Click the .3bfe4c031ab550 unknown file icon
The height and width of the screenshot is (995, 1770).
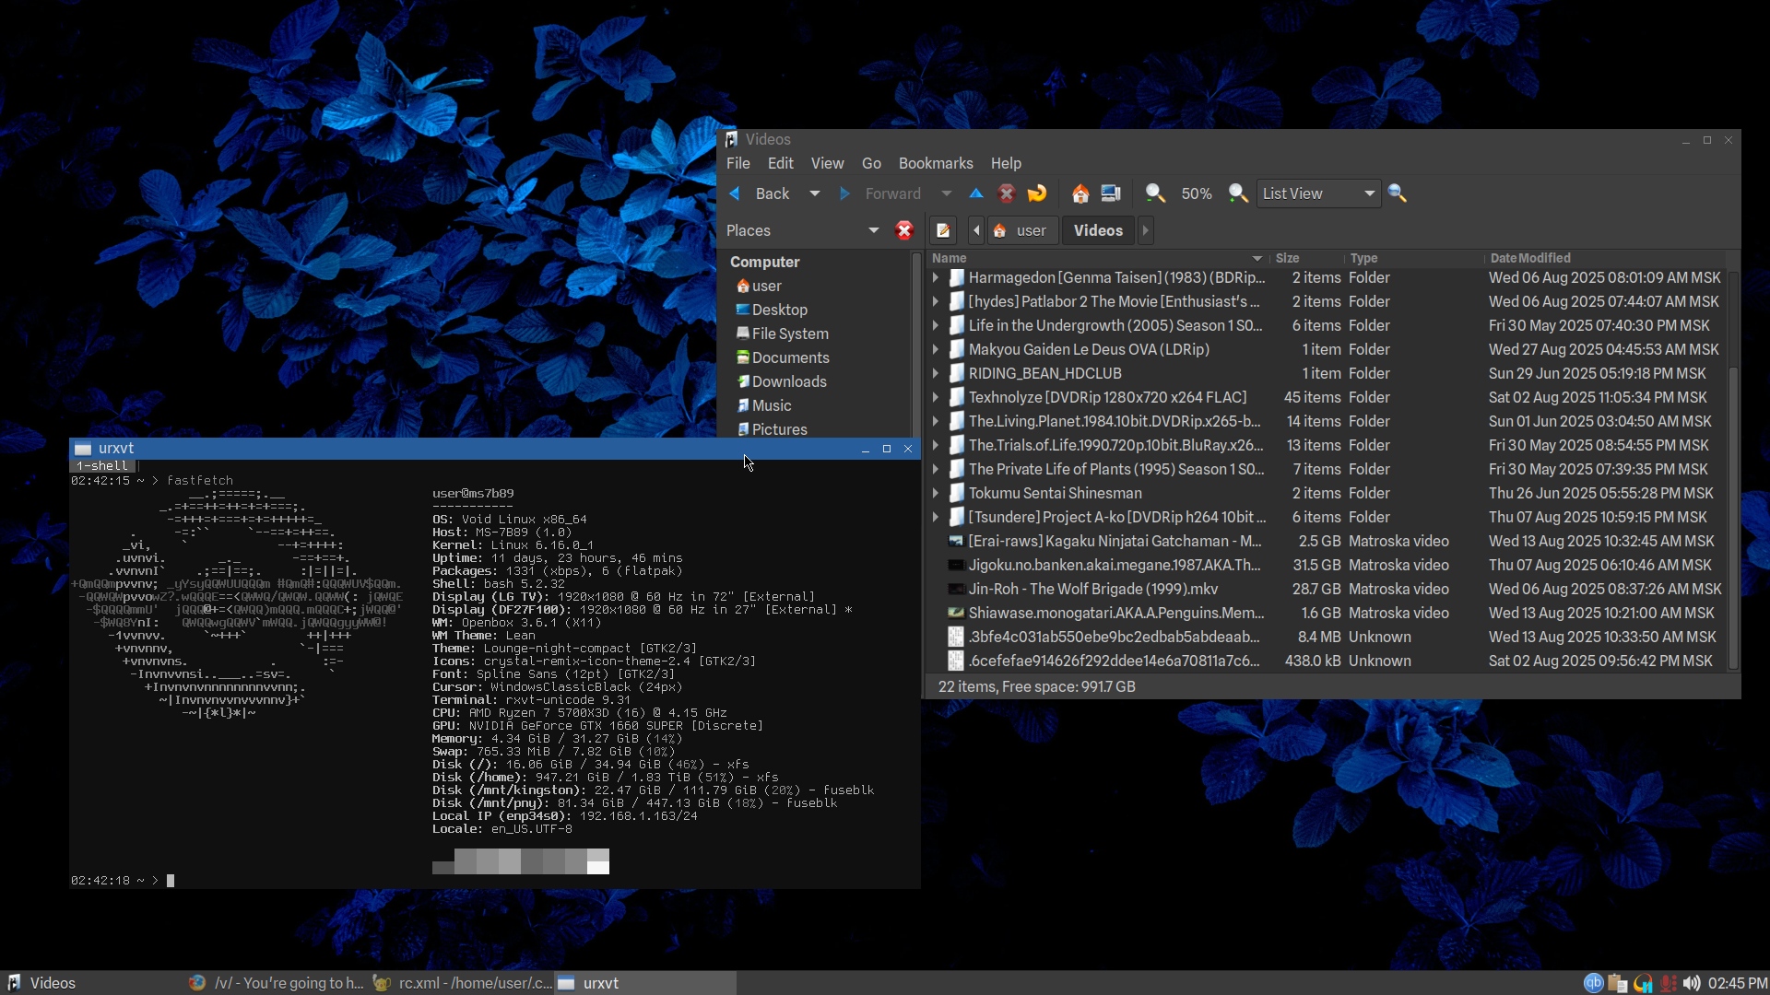[x=956, y=637]
